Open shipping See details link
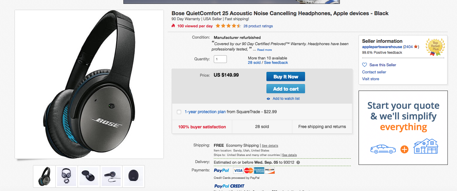This screenshot has width=457, height=191. [270, 146]
